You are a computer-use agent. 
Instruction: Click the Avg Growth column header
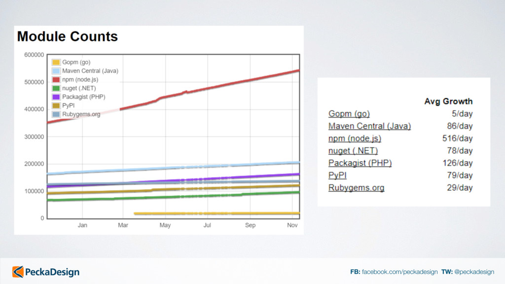click(448, 101)
